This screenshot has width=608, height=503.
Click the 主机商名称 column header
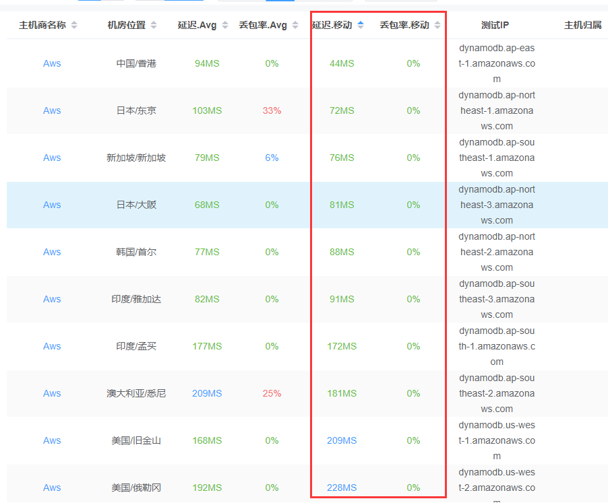click(42, 25)
